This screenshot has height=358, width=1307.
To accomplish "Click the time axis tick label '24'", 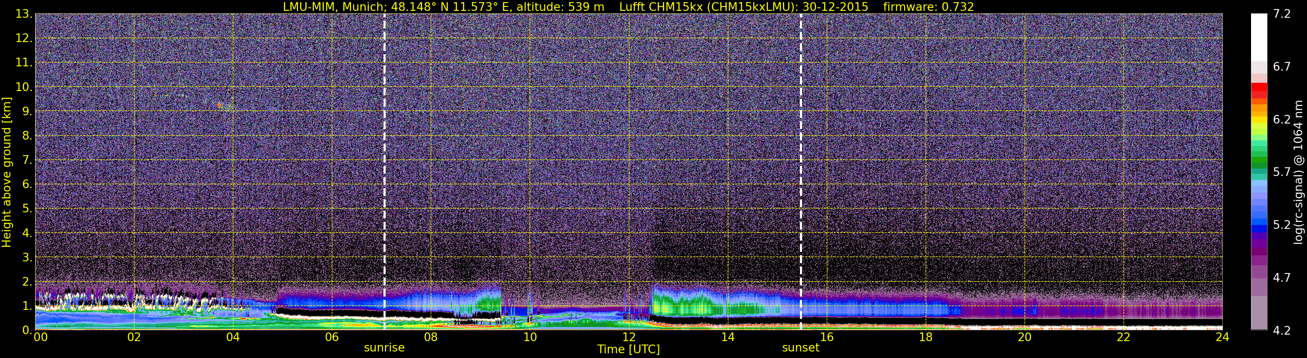I will click(x=1222, y=337).
